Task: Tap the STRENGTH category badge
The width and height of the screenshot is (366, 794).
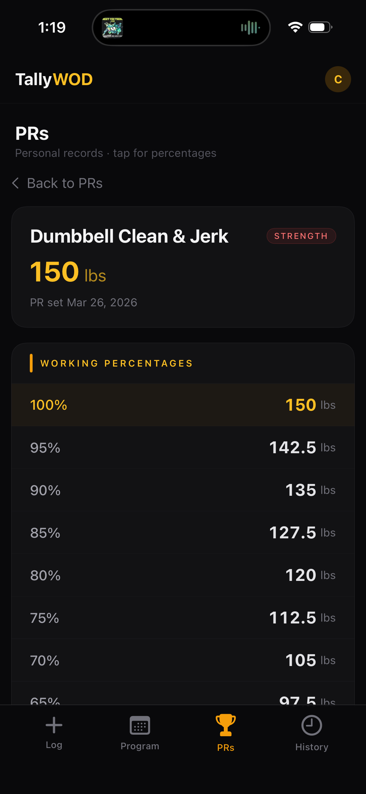Action: [x=301, y=236]
